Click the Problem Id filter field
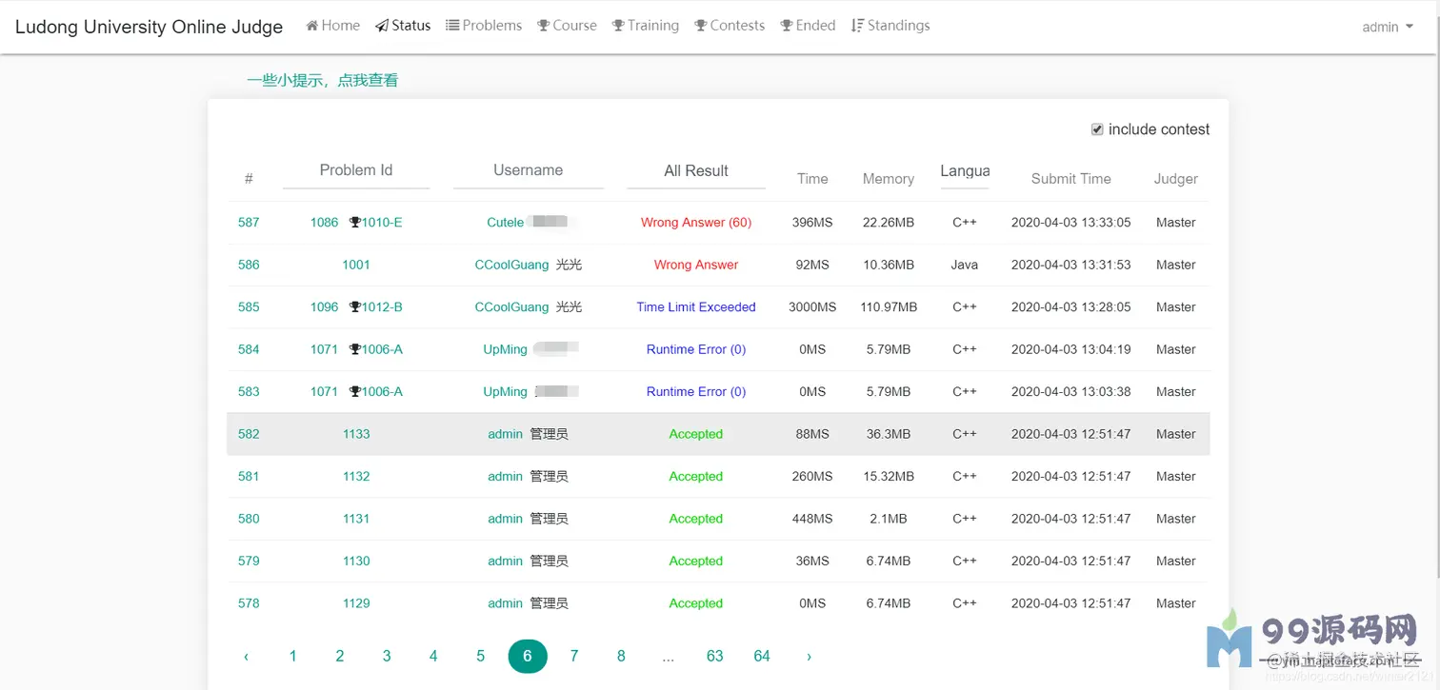Viewport: 1440px width, 690px height. pyautogui.click(x=356, y=171)
